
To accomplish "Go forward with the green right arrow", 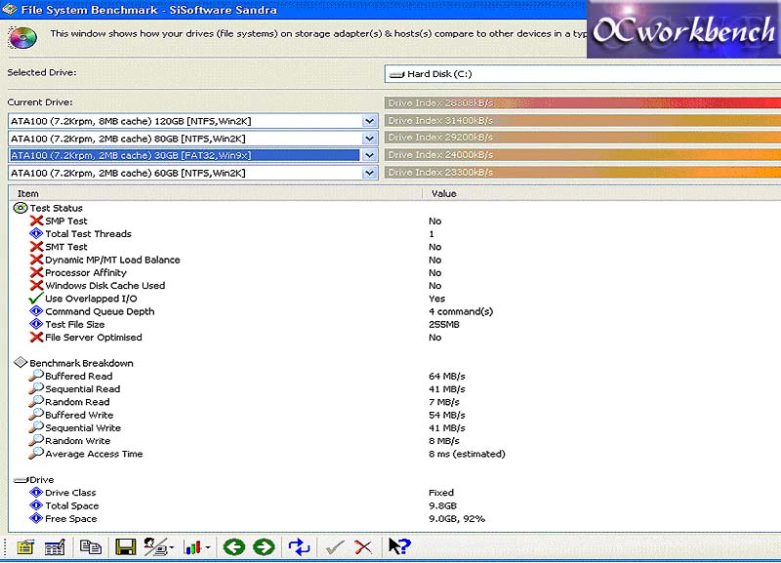I will [264, 547].
